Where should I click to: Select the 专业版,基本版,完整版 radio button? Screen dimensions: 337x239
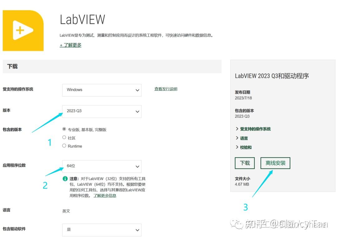click(x=64, y=129)
